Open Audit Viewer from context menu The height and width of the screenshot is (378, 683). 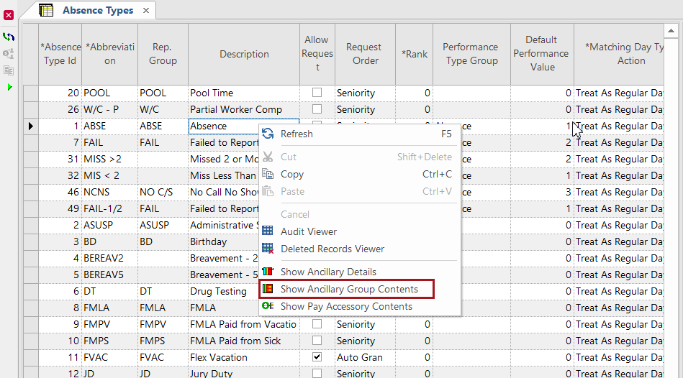pos(360,231)
